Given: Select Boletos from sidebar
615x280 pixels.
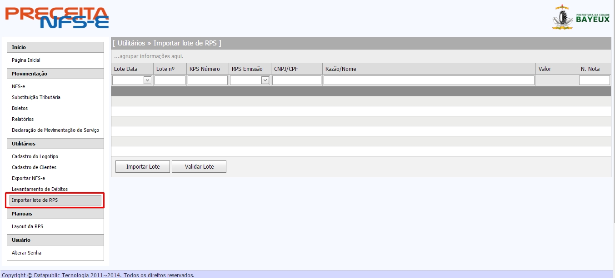Looking at the screenshot, I should [20, 108].
